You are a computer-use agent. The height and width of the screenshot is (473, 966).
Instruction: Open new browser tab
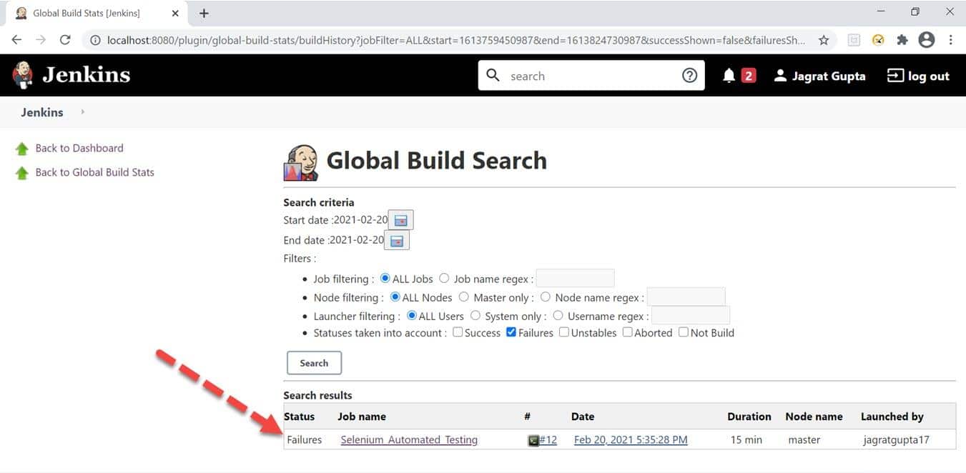coord(204,13)
